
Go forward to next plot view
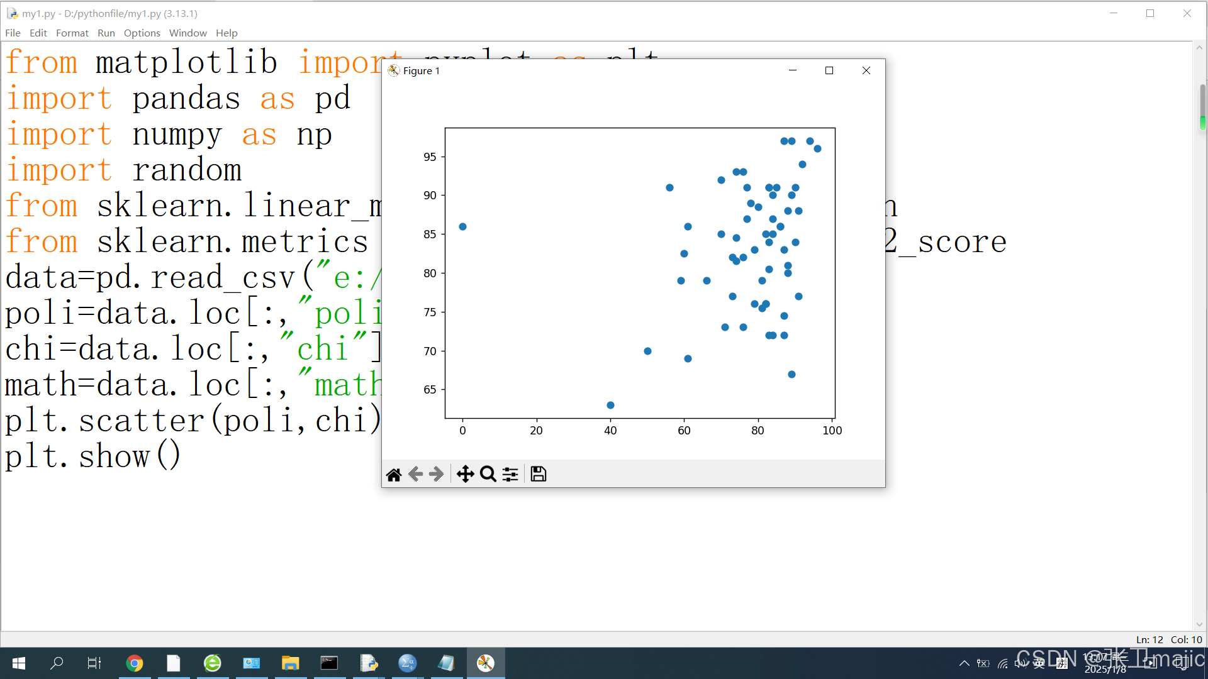tap(437, 474)
